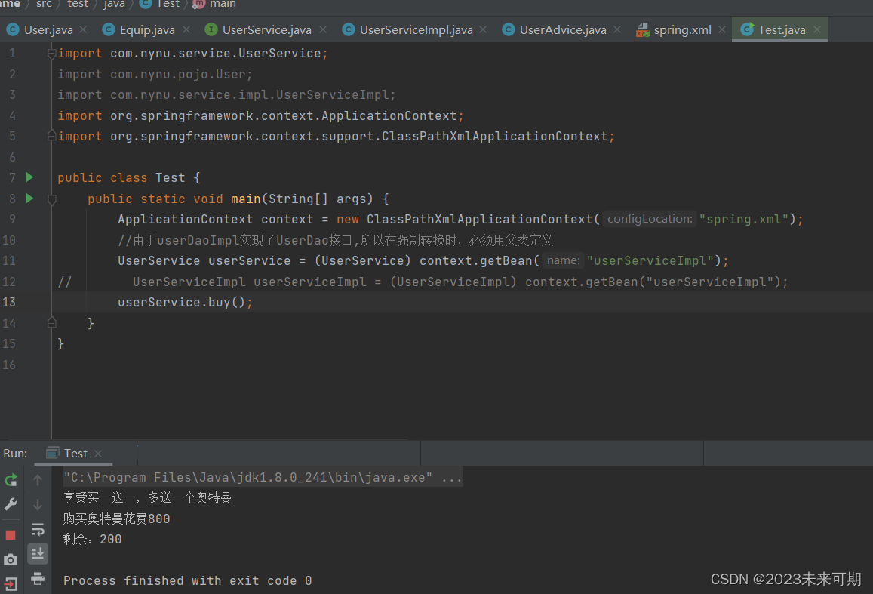Image resolution: width=873 pixels, height=594 pixels.
Task: Run Test class via gutter arrow on line 7
Action: pyautogui.click(x=29, y=177)
